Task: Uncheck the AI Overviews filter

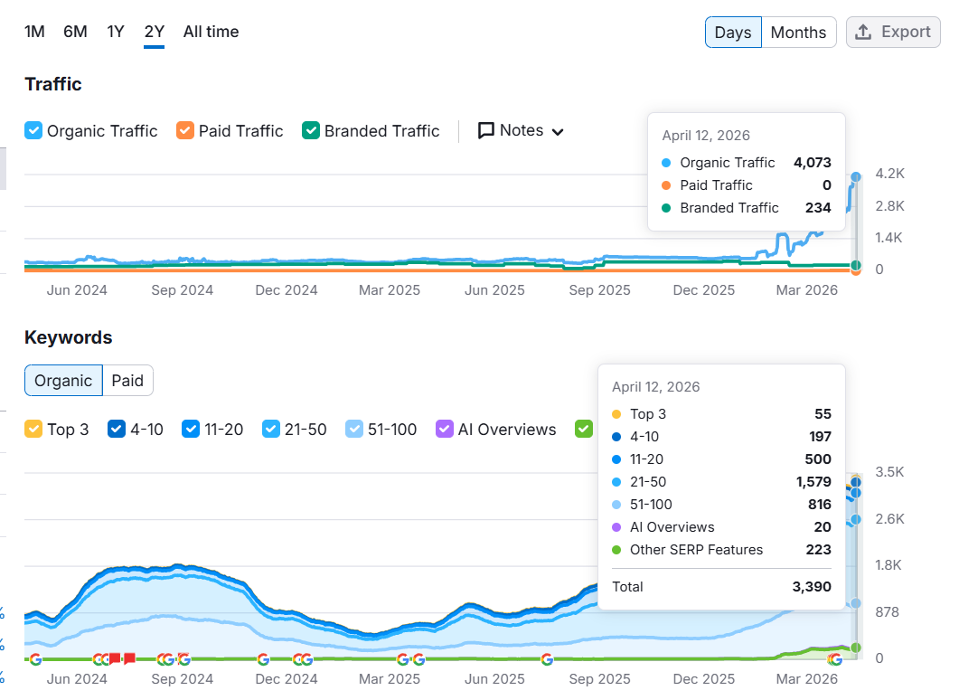Action: (x=444, y=429)
